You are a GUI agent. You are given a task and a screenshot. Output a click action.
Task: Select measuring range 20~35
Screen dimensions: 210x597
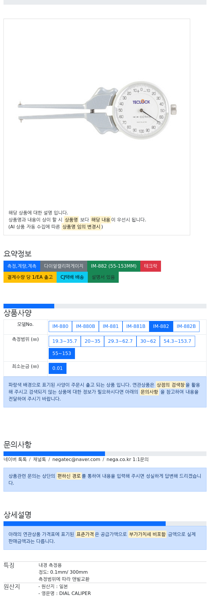[x=92, y=341]
